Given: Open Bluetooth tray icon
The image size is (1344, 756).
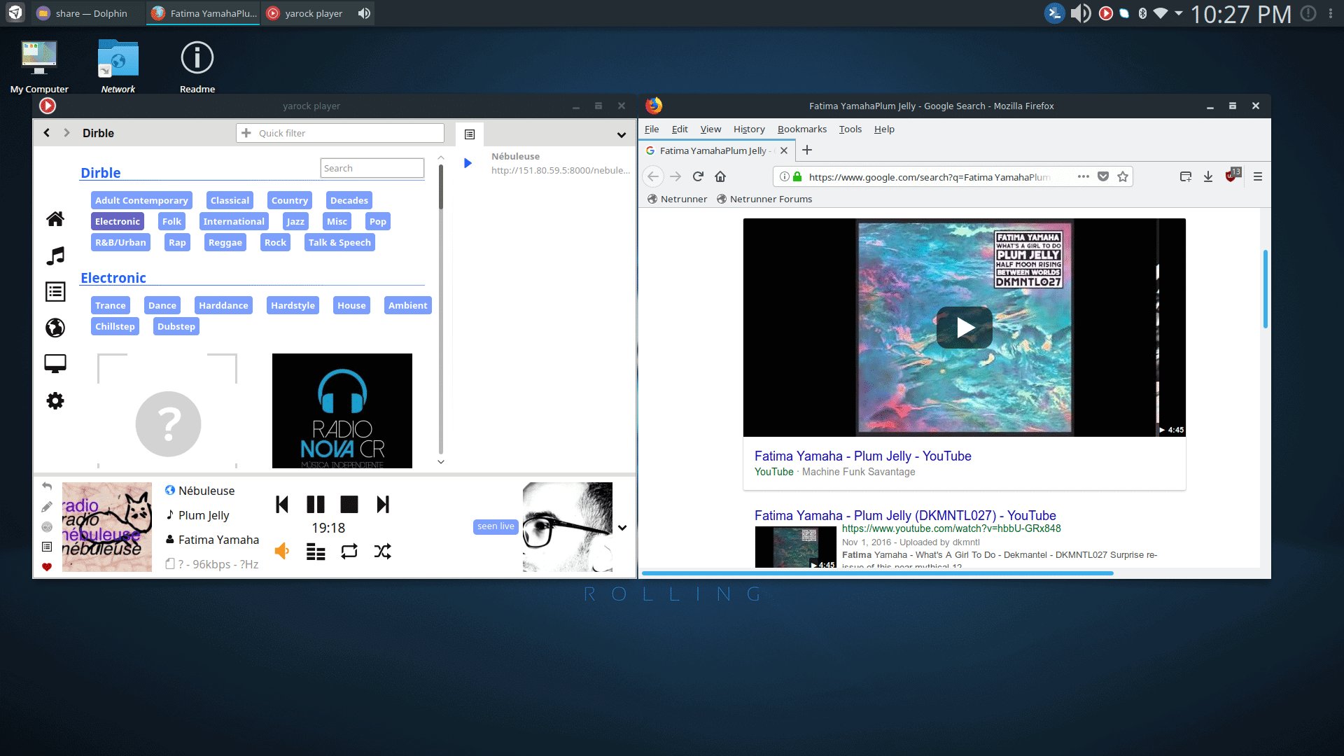Looking at the screenshot, I should (x=1142, y=13).
